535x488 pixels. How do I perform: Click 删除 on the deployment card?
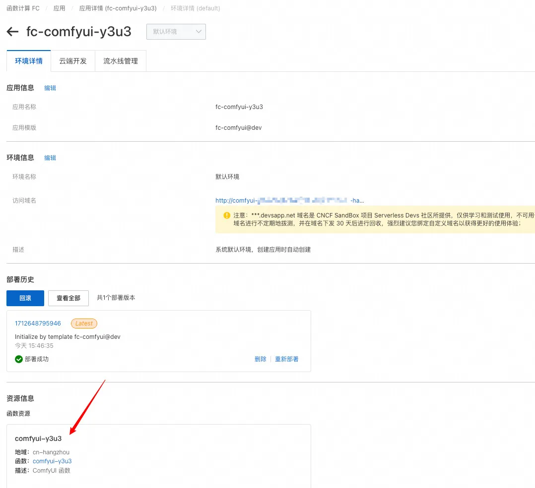[261, 359]
